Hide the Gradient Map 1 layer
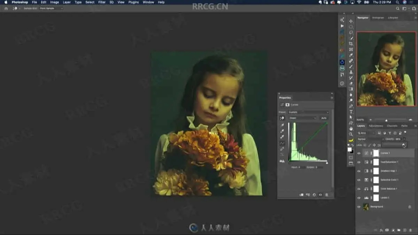 coord(359,171)
